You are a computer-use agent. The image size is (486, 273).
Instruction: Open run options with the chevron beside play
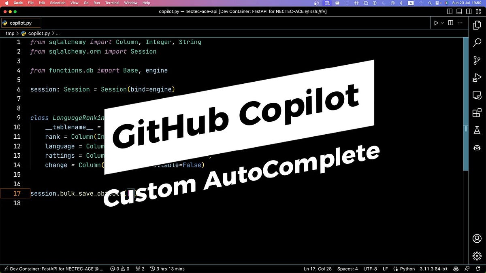pos(441,23)
